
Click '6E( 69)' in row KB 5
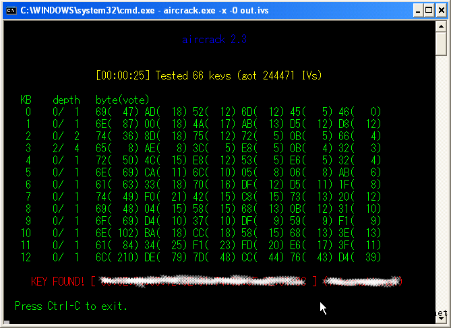coord(117,172)
